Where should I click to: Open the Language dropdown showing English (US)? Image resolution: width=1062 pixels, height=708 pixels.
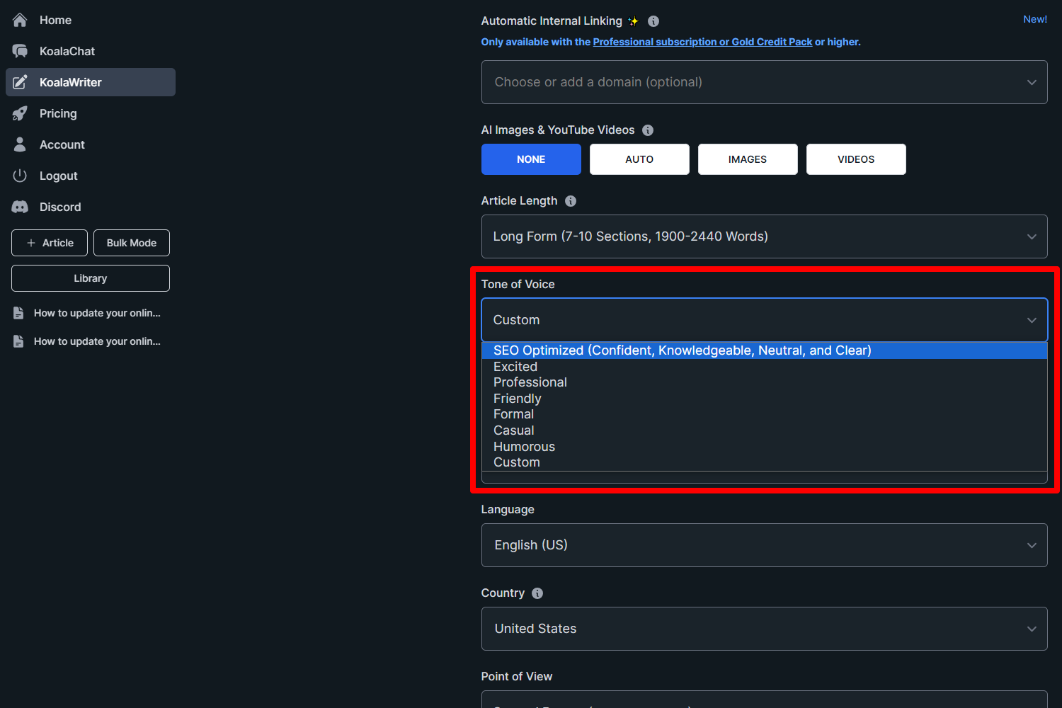(x=764, y=545)
